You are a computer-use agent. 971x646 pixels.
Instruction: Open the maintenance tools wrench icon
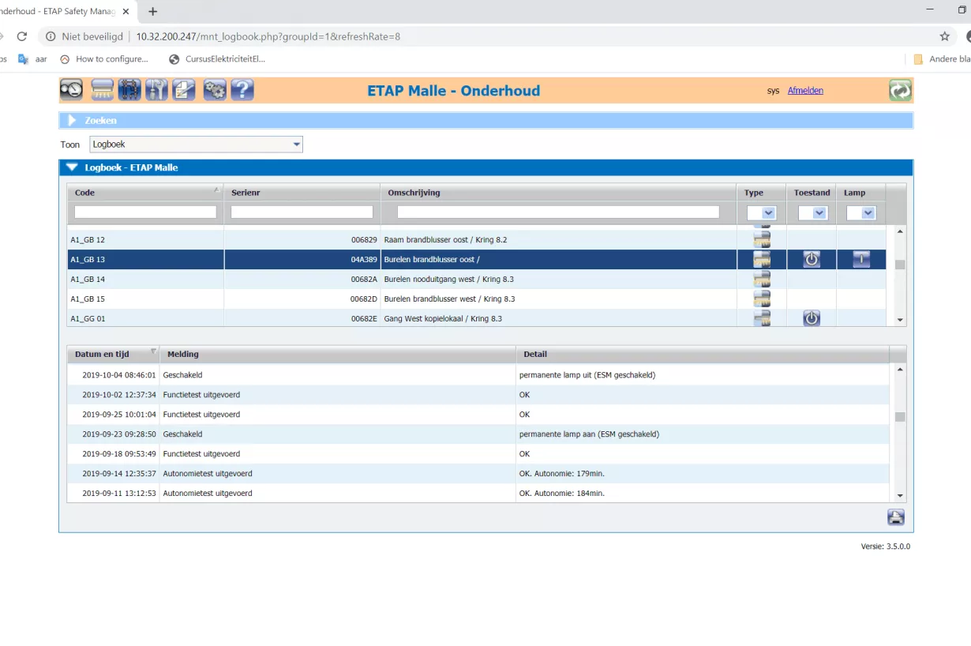(156, 90)
